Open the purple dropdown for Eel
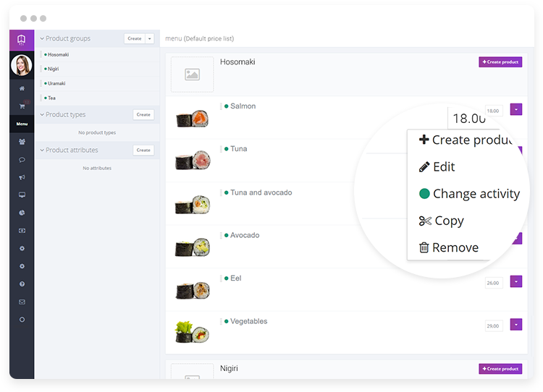This screenshot has height=392, width=543. (516, 281)
